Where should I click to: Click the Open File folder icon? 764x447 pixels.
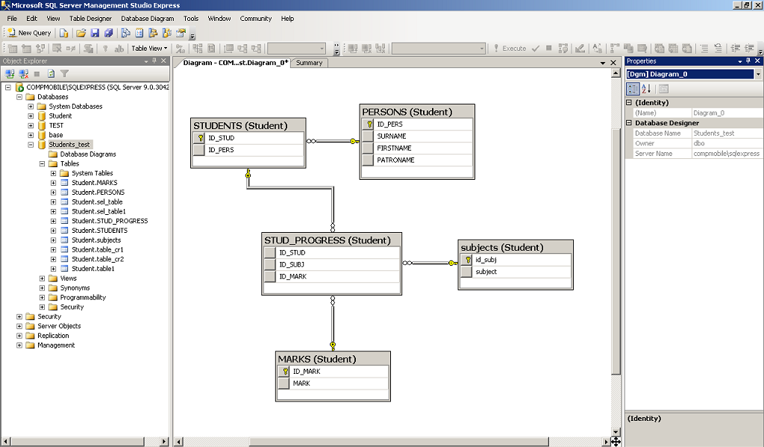[x=81, y=33]
